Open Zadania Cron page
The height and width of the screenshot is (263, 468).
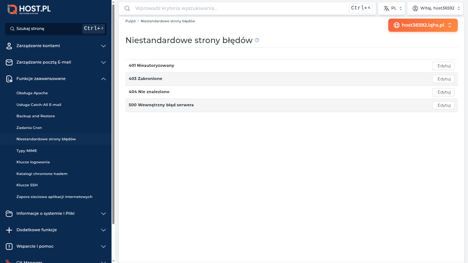click(29, 128)
